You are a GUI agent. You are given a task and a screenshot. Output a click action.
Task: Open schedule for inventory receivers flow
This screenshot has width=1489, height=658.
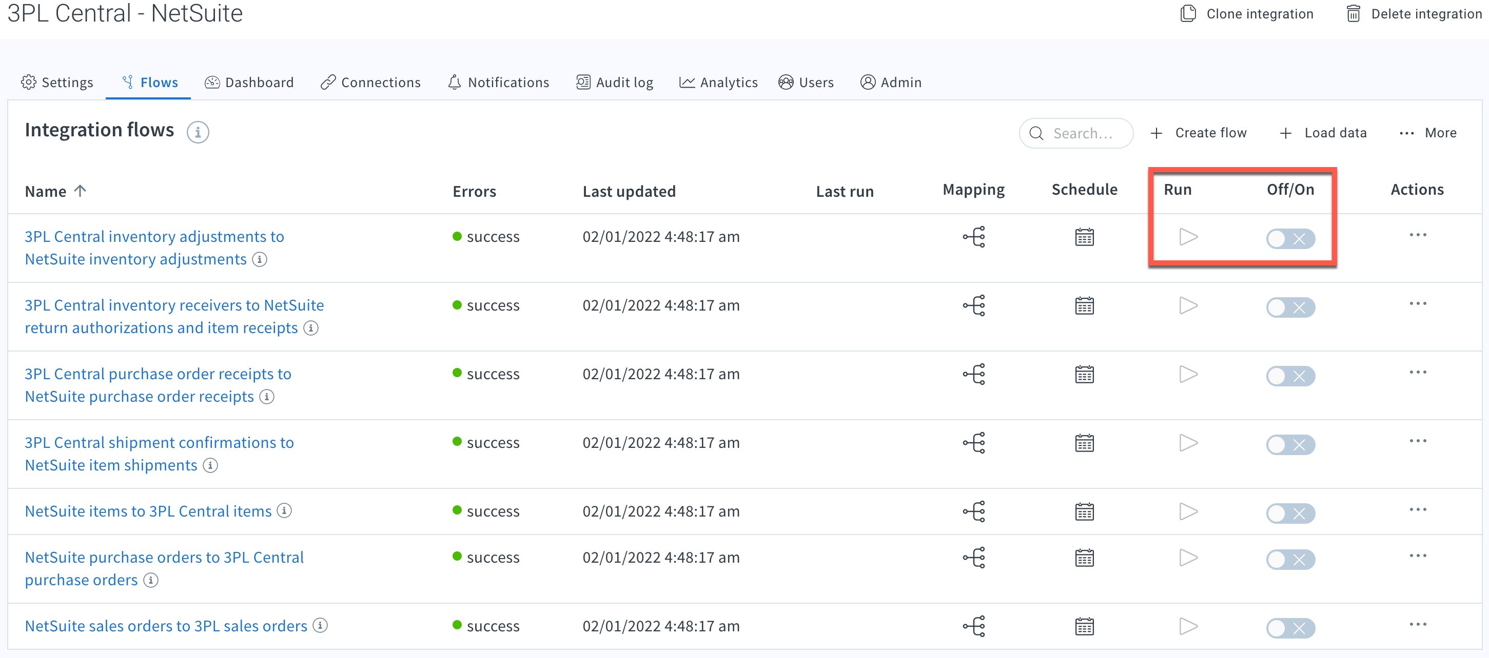tap(1084, 305)
